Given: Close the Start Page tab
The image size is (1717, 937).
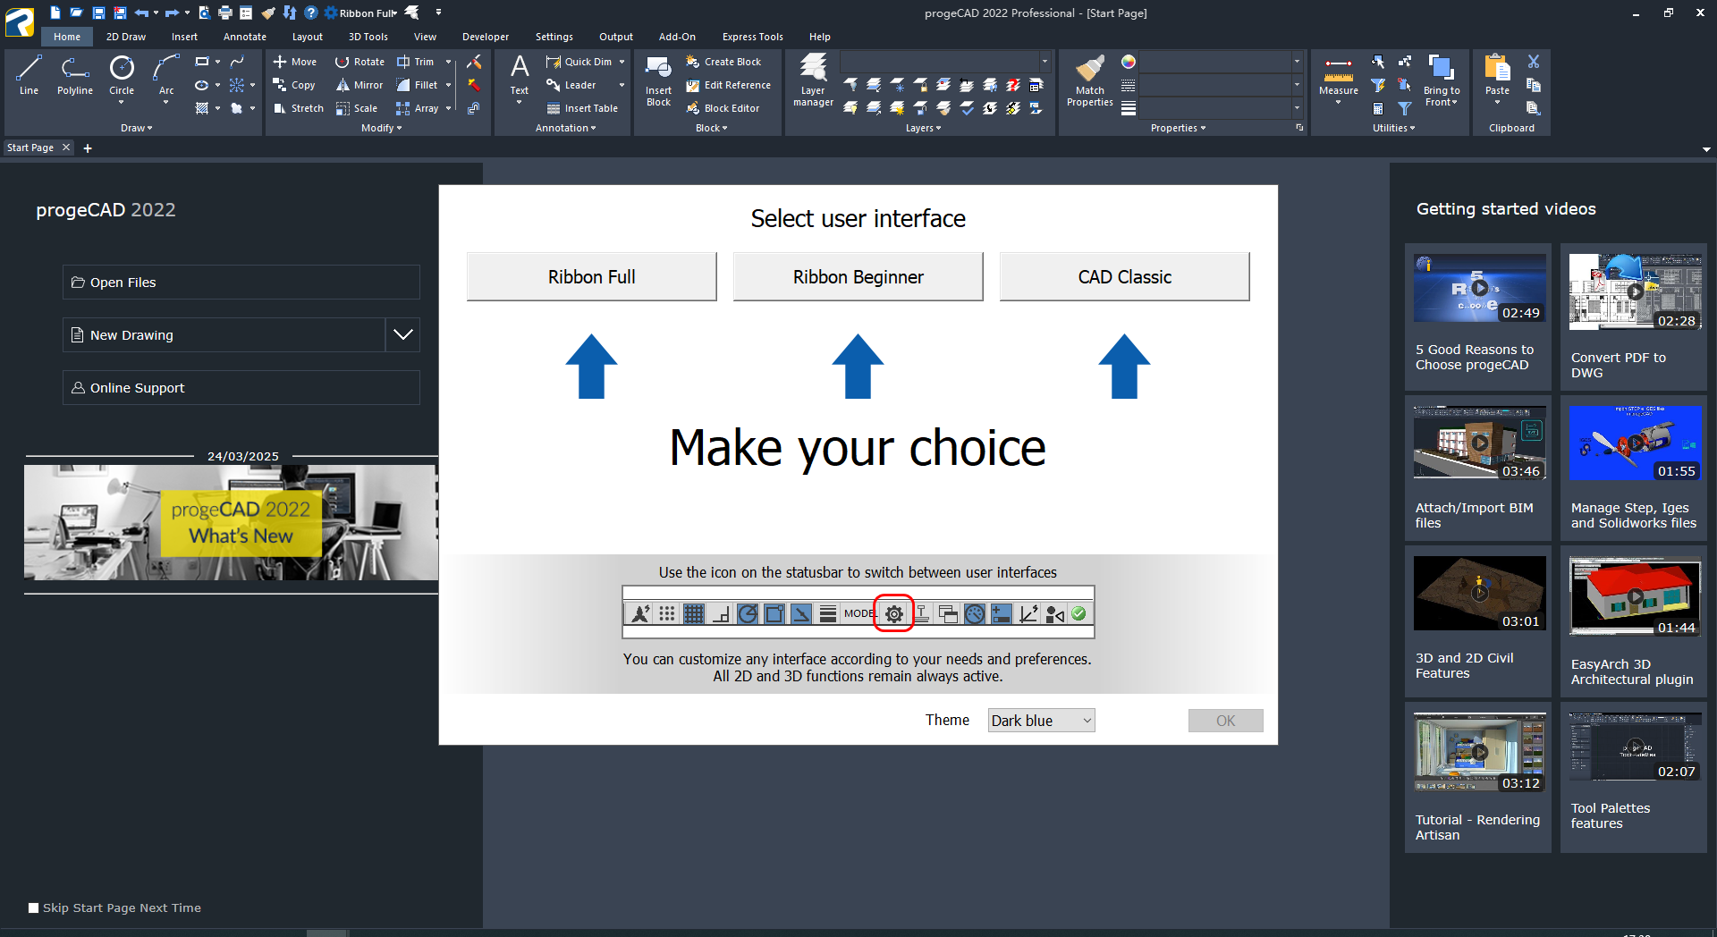Looking at the screenshot, I should point(65,148).
